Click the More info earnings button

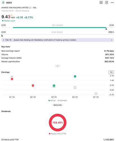tap(57, 105)
